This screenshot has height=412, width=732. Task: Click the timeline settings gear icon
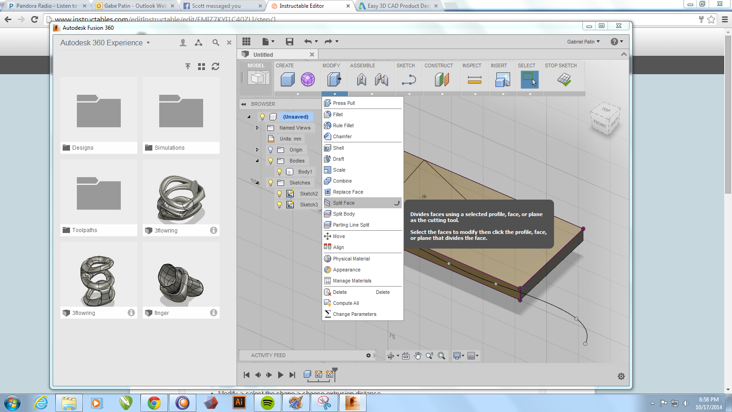pyautogui.click(x=621, y=376)
